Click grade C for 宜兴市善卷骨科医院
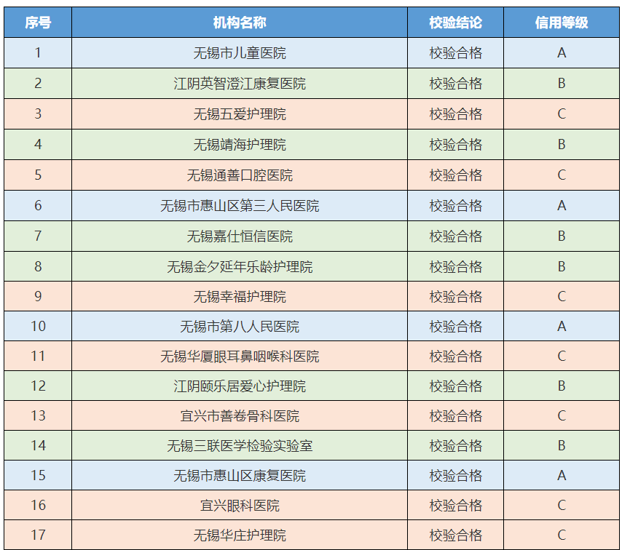Image resolution: width=622 pixels, height=550 pixels. 562,415
